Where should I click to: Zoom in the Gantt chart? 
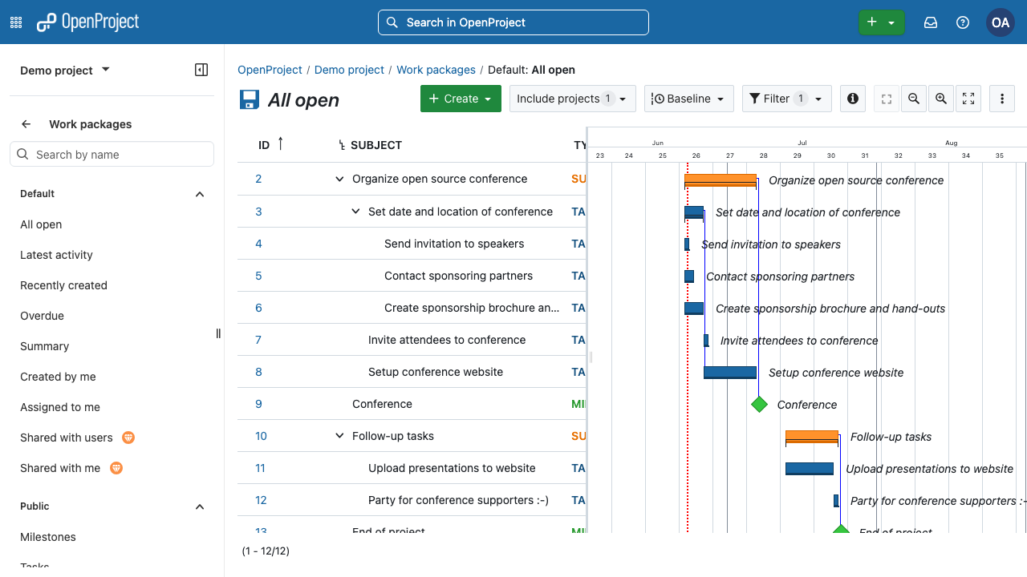[x=941, y=99]
